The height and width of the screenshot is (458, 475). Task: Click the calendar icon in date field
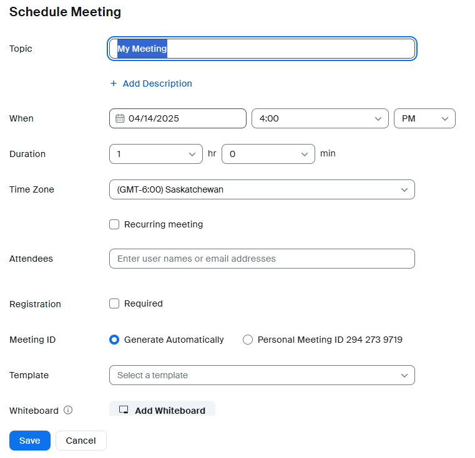[120, 118]
